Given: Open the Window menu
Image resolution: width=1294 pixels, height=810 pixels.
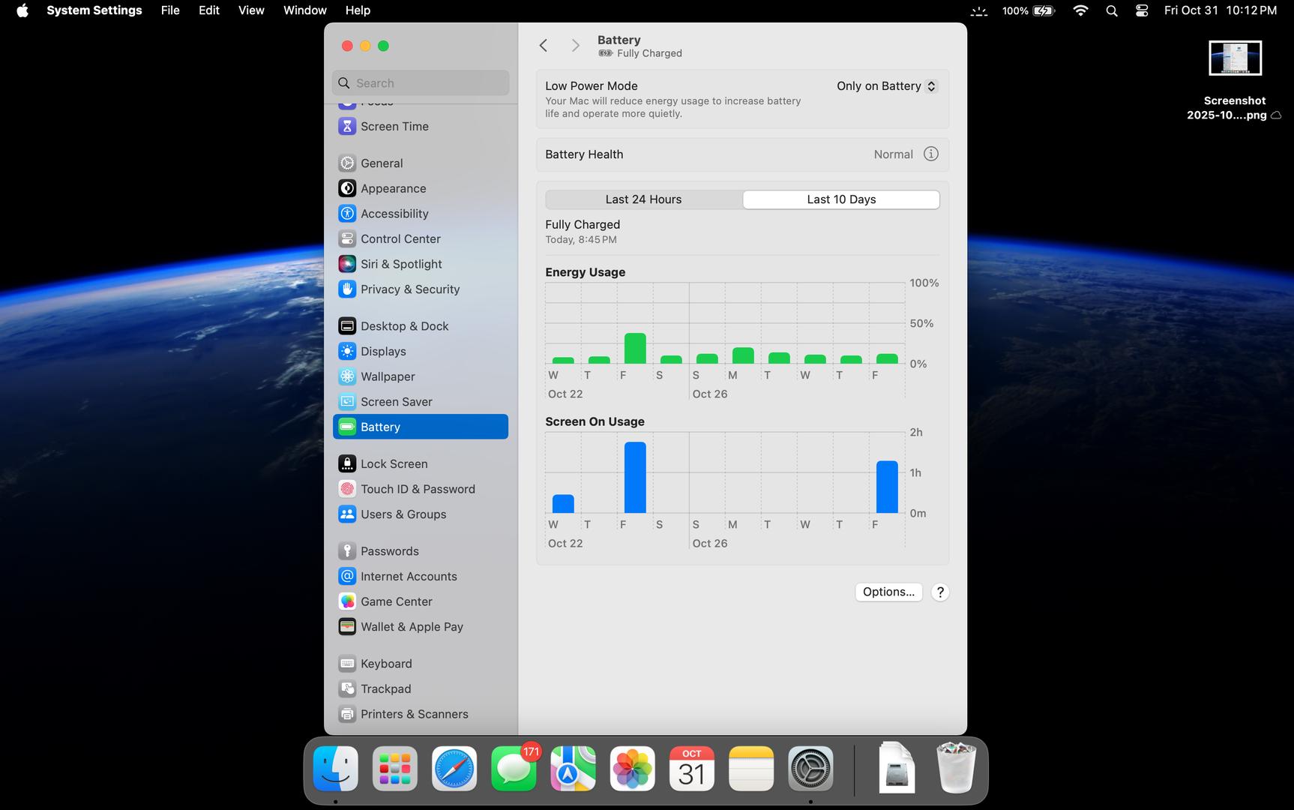Looking at the screenshot, I should [x=304, y=10].
